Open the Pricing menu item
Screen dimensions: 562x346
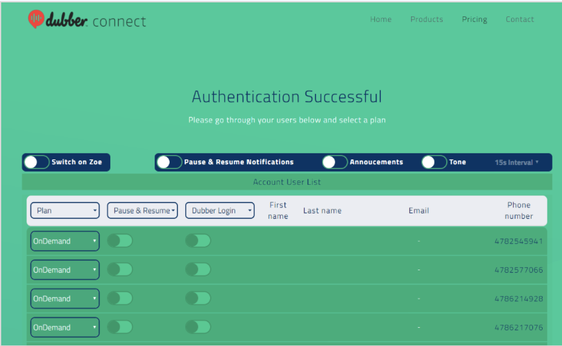pos(474,19)
